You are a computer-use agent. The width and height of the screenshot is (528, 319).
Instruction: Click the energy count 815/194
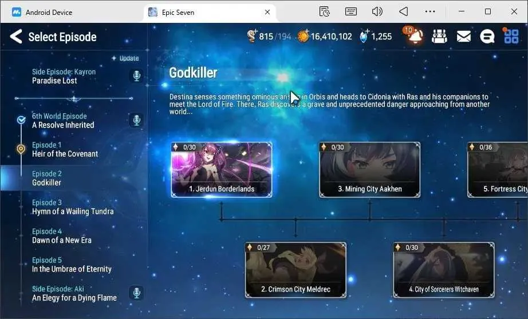[x=275, y=37]
